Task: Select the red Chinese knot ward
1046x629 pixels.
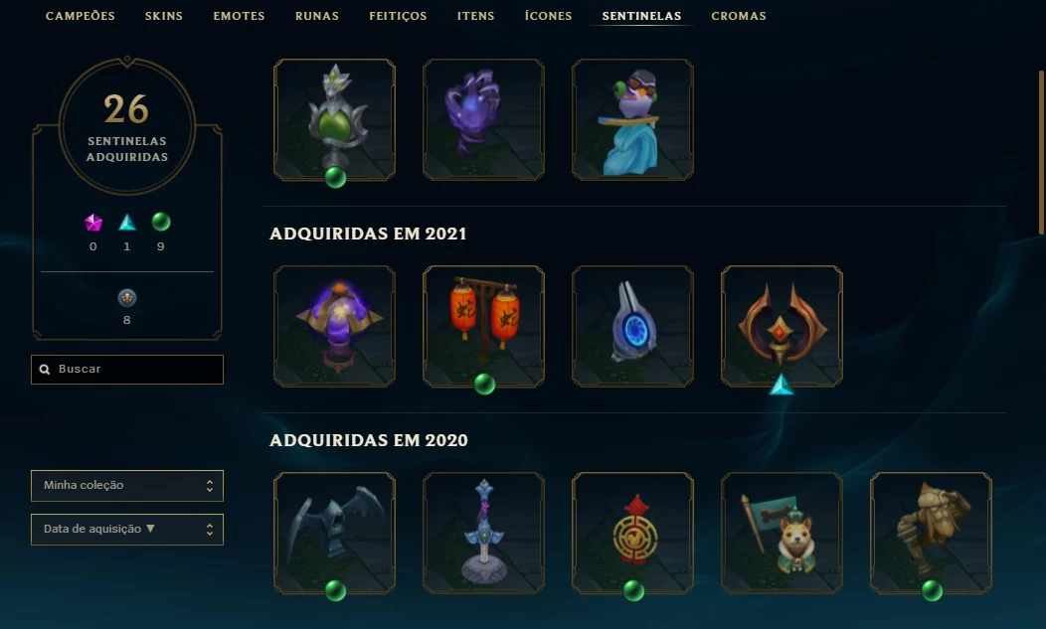Action: point(632,534)
